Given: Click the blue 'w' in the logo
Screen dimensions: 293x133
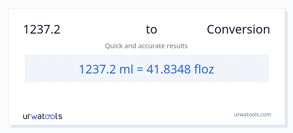Looking at the screenshot, I should tap(35, 117).
